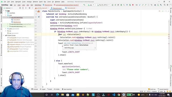The image size is (172, 97).
Task: Toggle the Structure side tool window tab
Action: click(1, 18)
